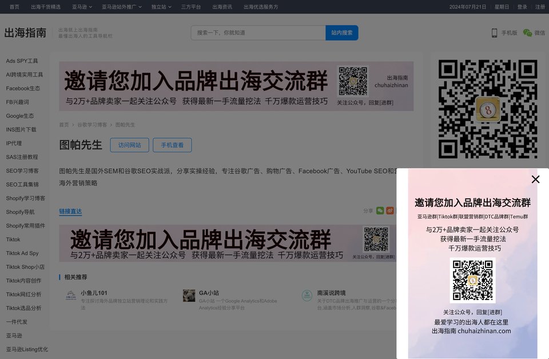
Task: Open Tiktok Shop小店 sidebar category
Action: pyautogui.click(x=25, y=267)
